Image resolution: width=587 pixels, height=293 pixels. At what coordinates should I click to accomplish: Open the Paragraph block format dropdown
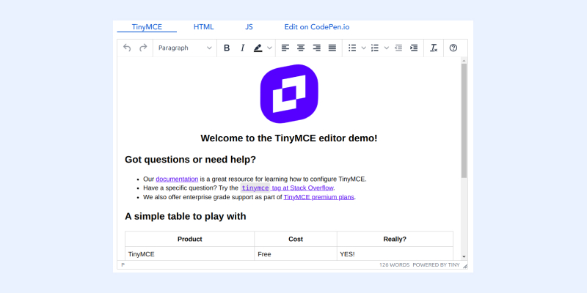click(185, 48)
